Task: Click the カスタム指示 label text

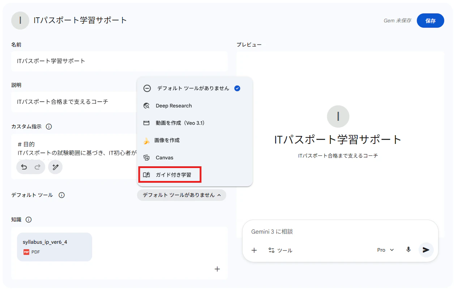Action: coord(26,127)
